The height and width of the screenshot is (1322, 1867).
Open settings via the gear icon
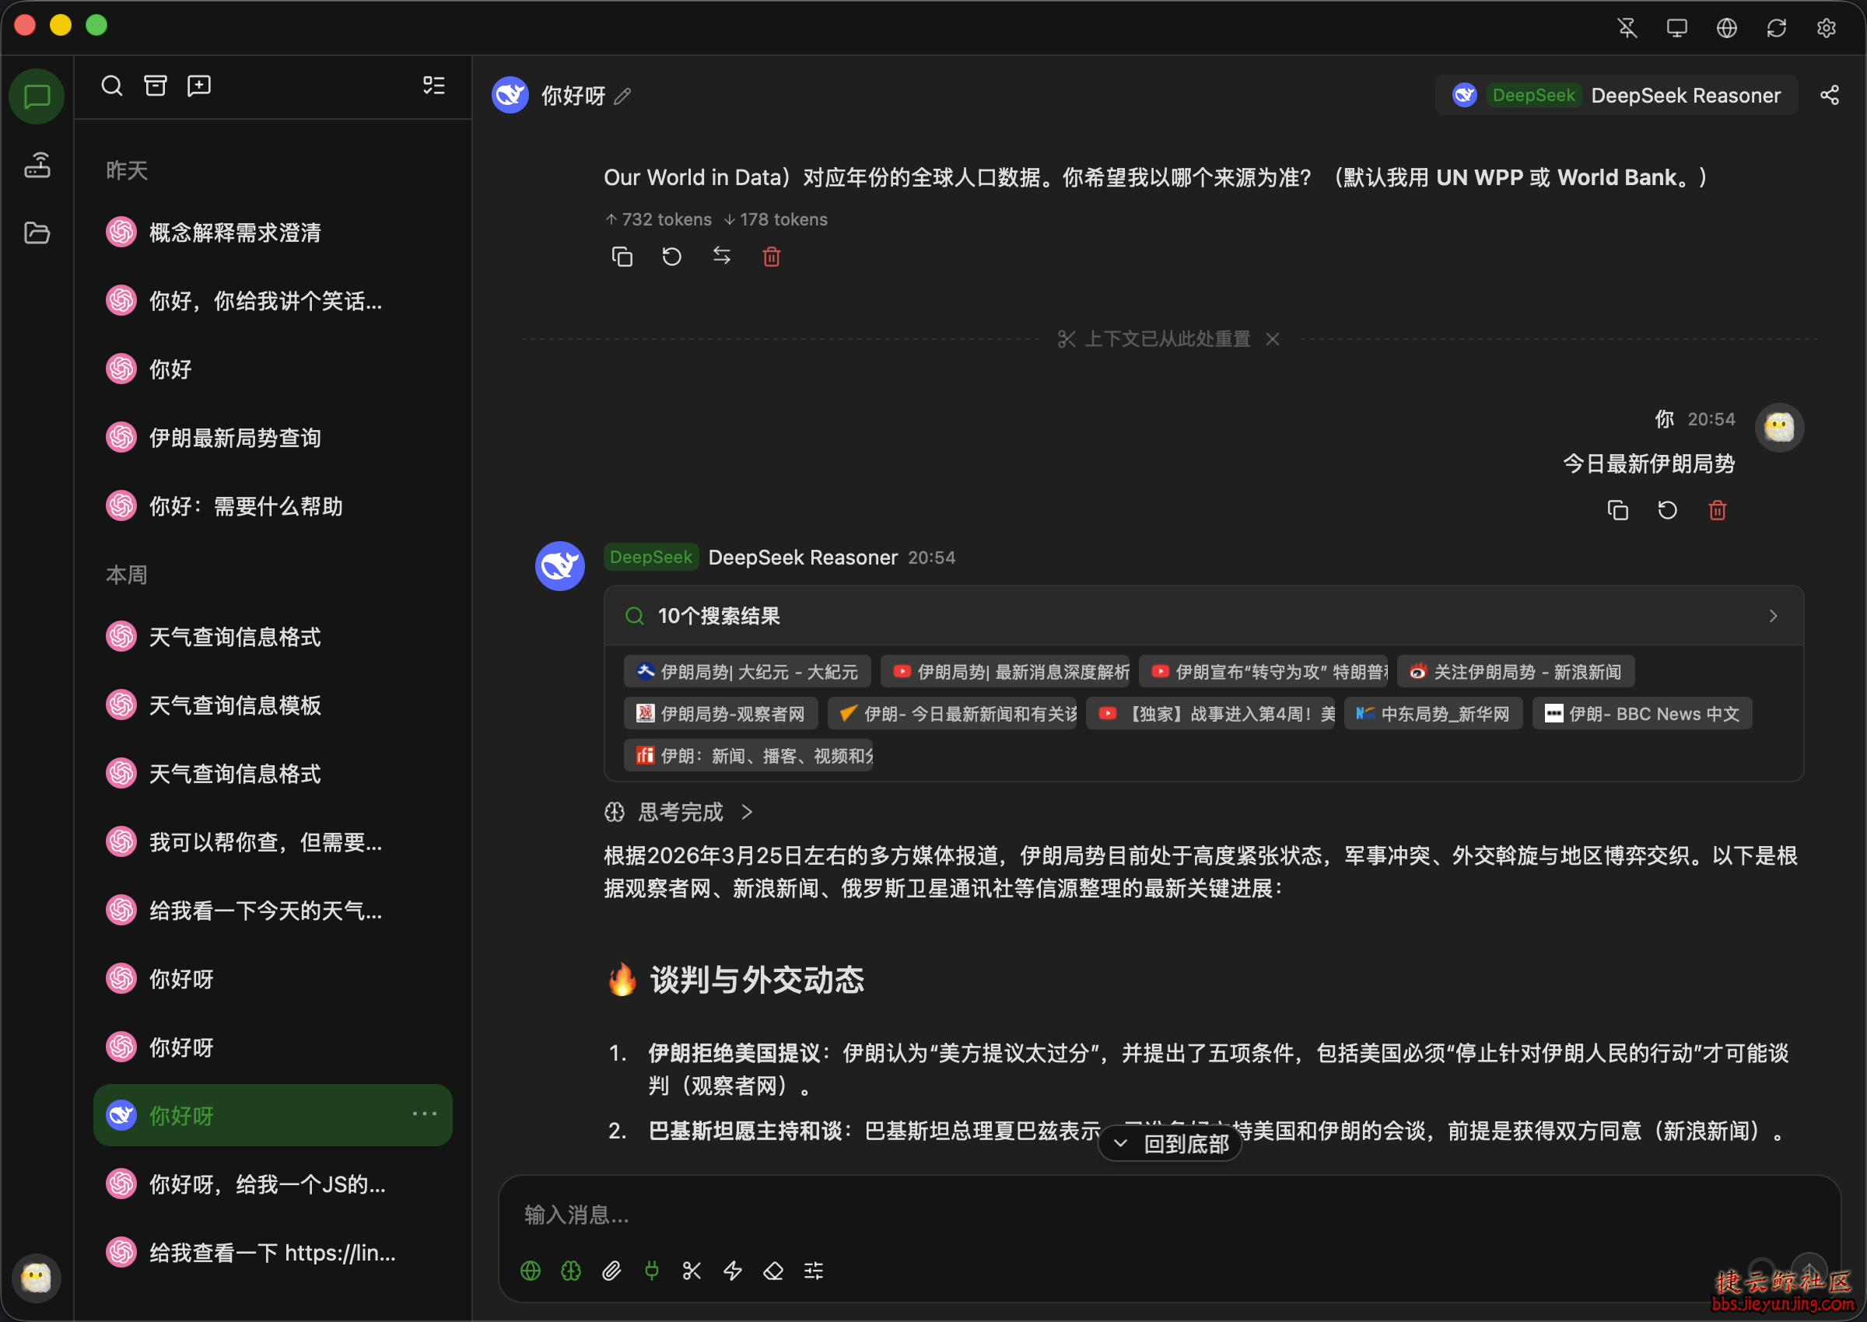click(x=1827, y=28)
